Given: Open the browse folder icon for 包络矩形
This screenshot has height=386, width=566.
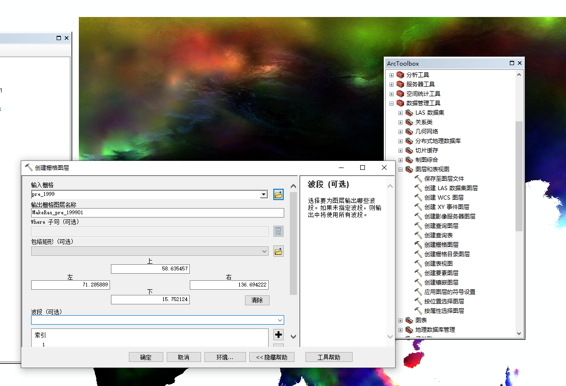Looking at the screenshot, I should (279, 251).
